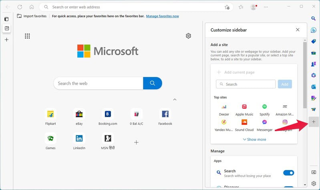
Task: Click the plus icon in the right sidebar
Action: tap(314, 122)
